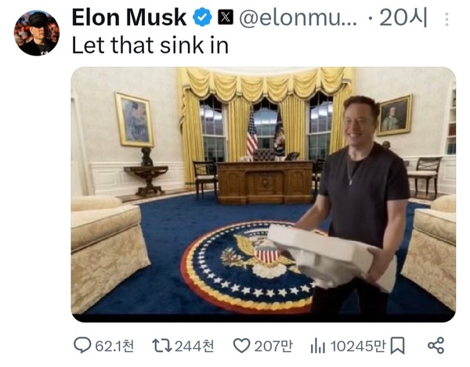This screenshot has width=470, height=367.
Task: Click the reply speech bubble icon
Action: (x=82, y=345)
